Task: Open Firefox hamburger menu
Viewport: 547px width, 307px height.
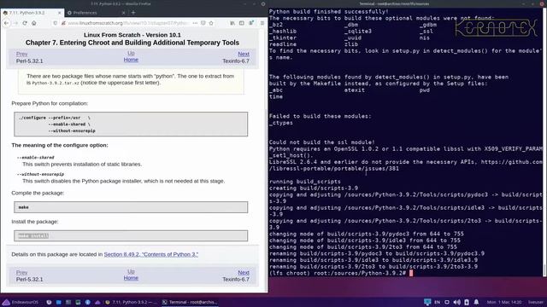Action: tap(262, 23)
